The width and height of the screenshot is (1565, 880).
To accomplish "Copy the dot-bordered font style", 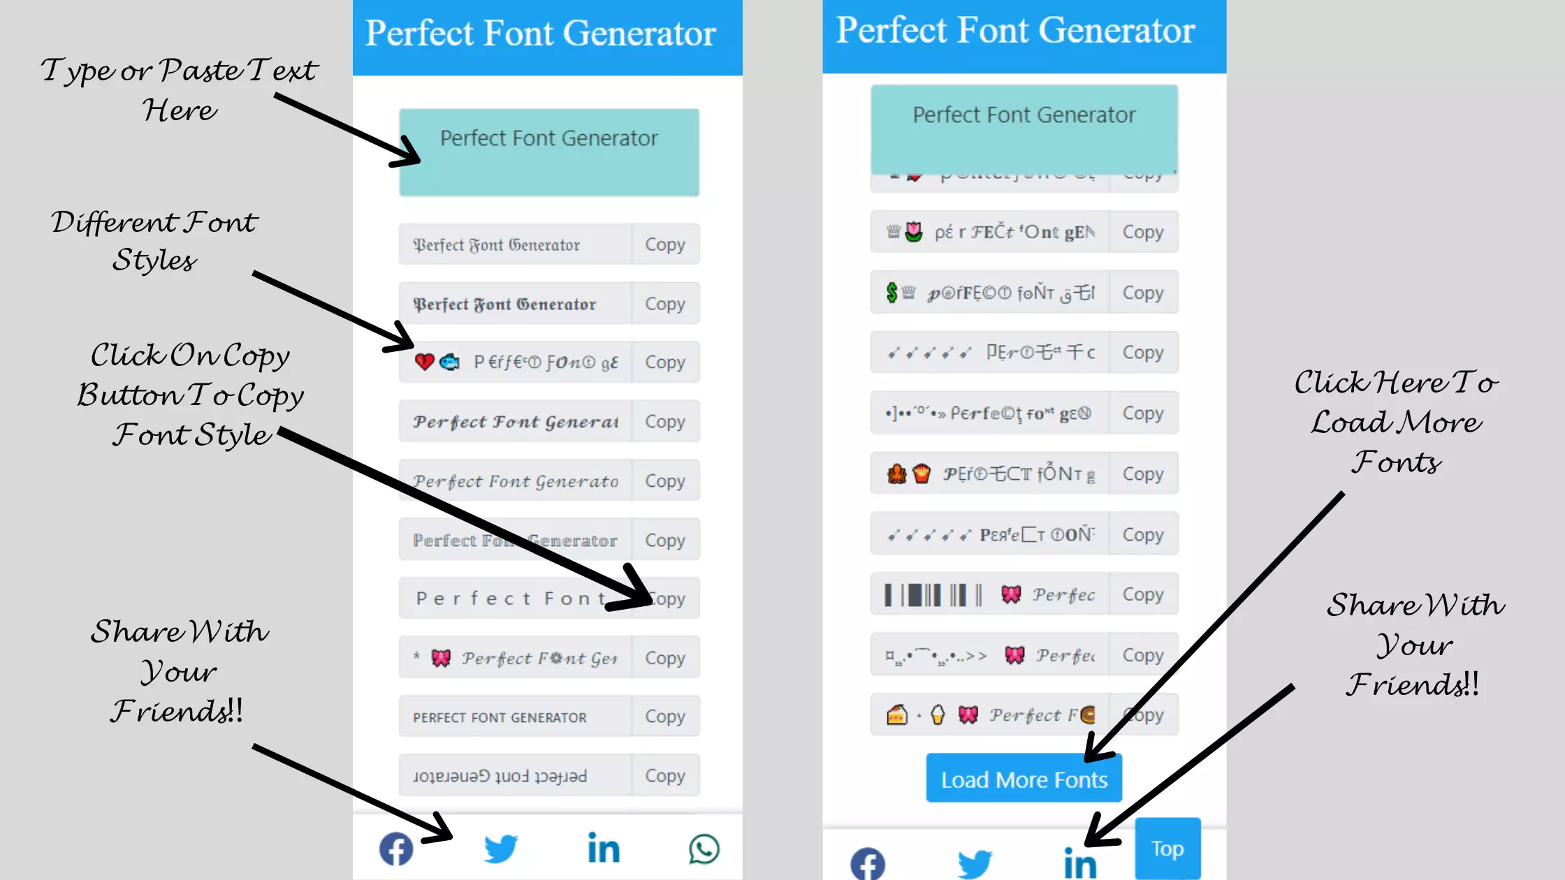I will (1142, 413).
